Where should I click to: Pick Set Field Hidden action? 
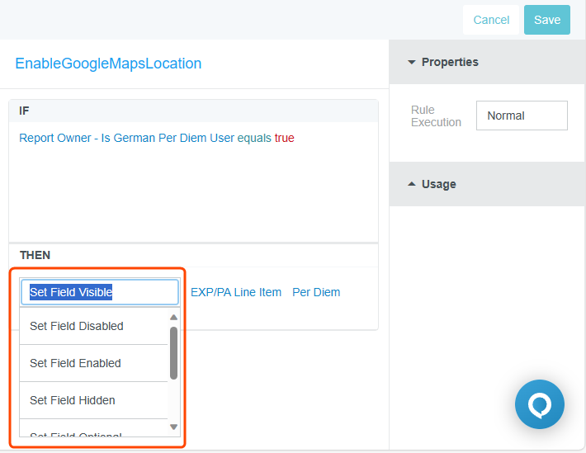pyautogui.click(x=73, y=400)
